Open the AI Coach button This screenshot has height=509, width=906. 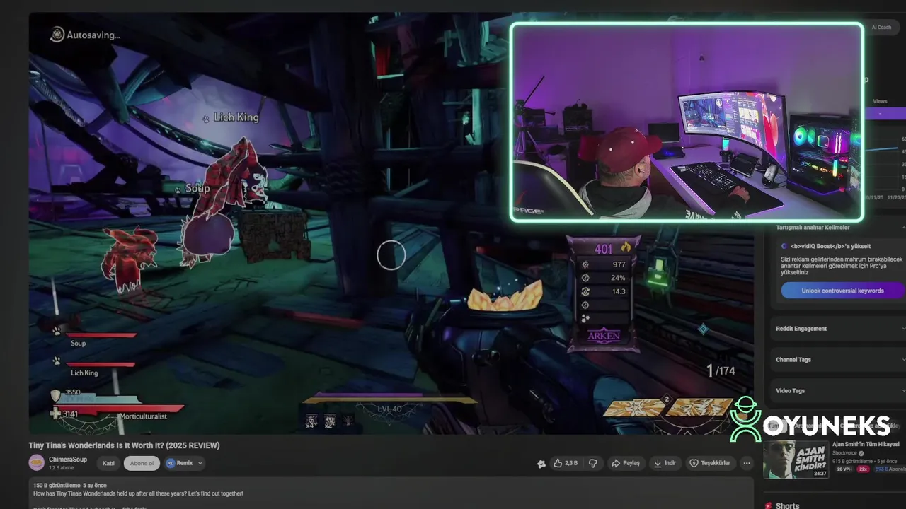881,27
